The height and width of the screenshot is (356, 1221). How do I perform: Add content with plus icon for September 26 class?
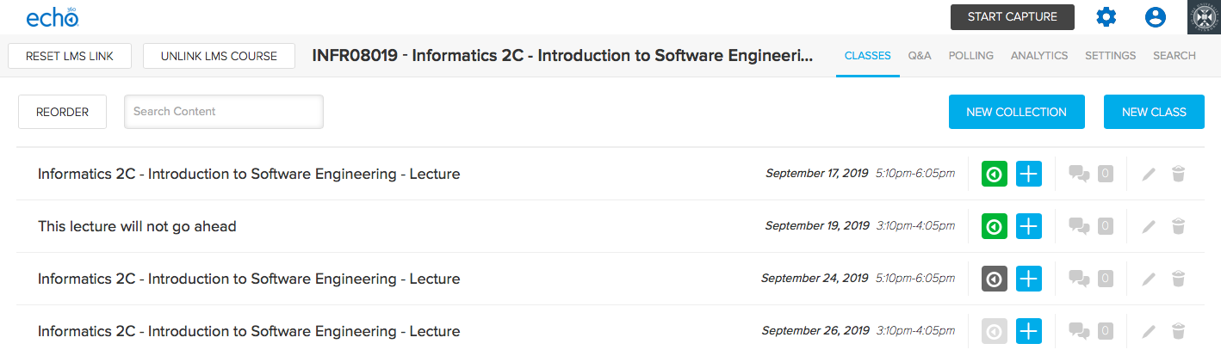pyautogui.click(x=1029, y=331)
